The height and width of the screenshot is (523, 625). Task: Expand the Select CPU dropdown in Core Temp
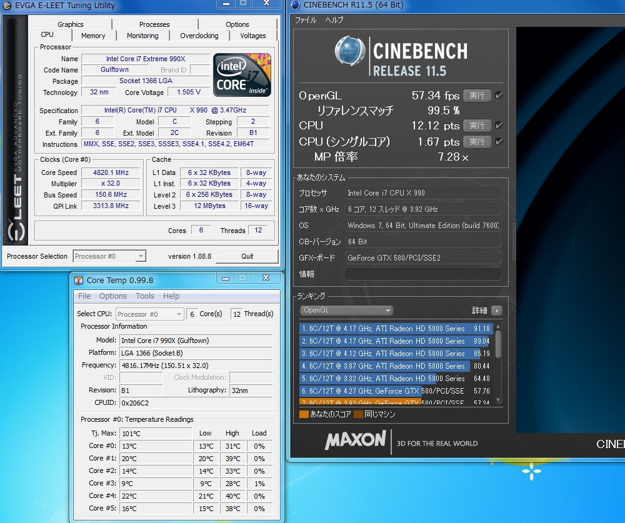(x=149, y=314)
